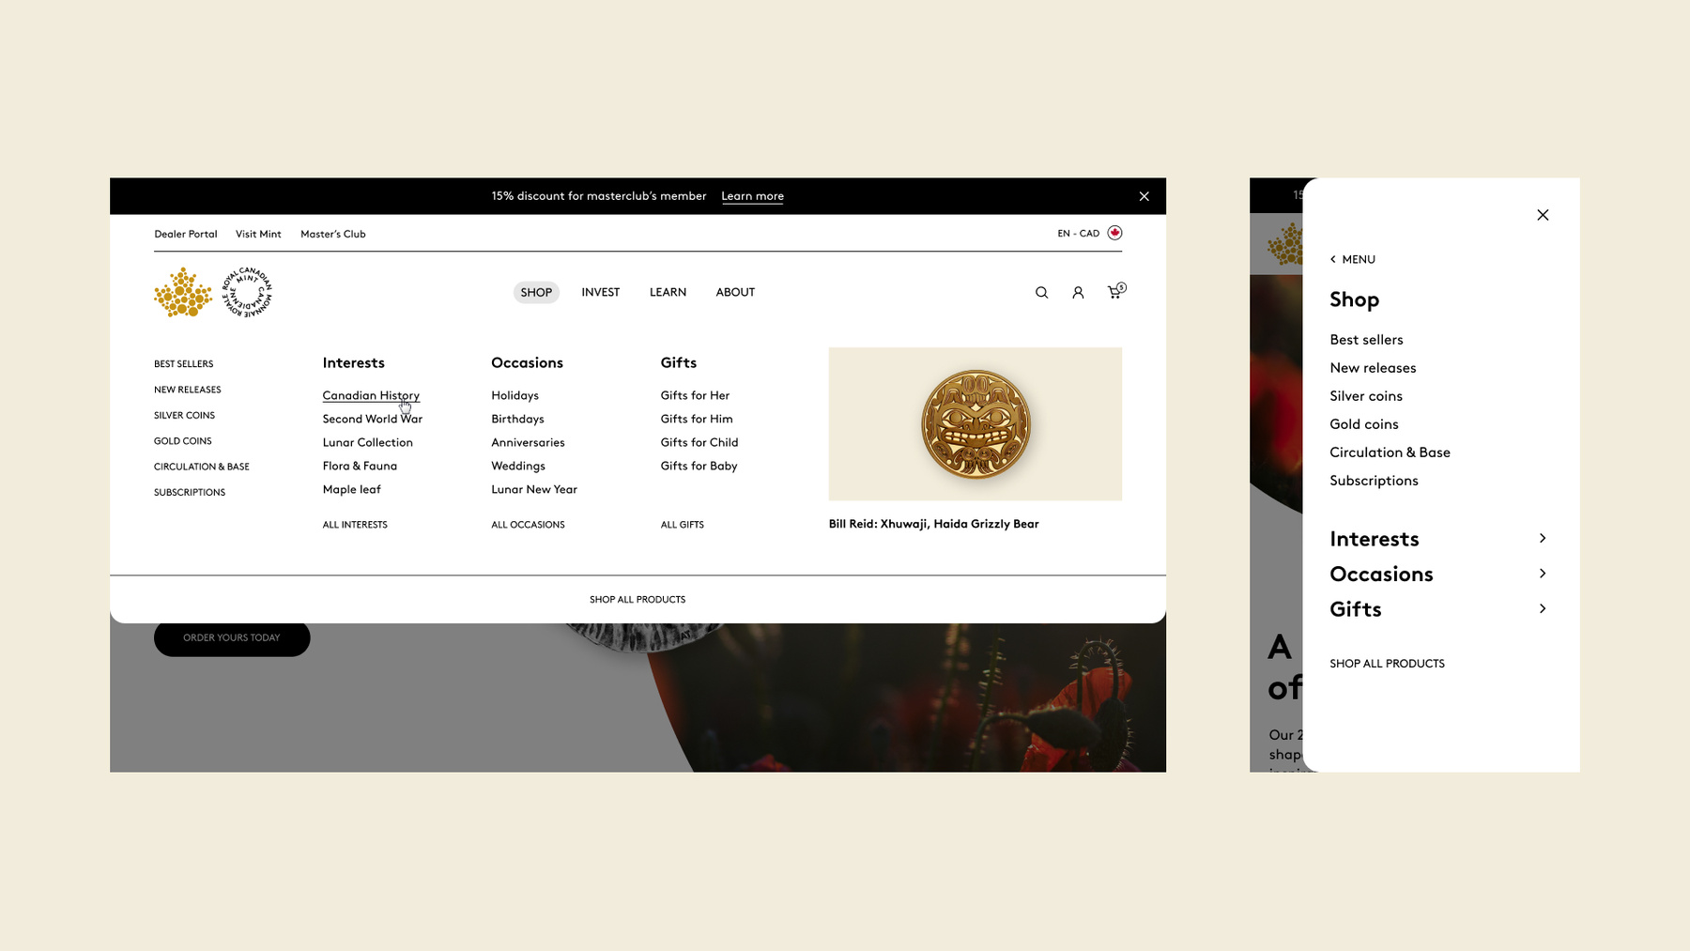
Task: Open the Canadian History interest link
Action: click(x=371, y=395)
